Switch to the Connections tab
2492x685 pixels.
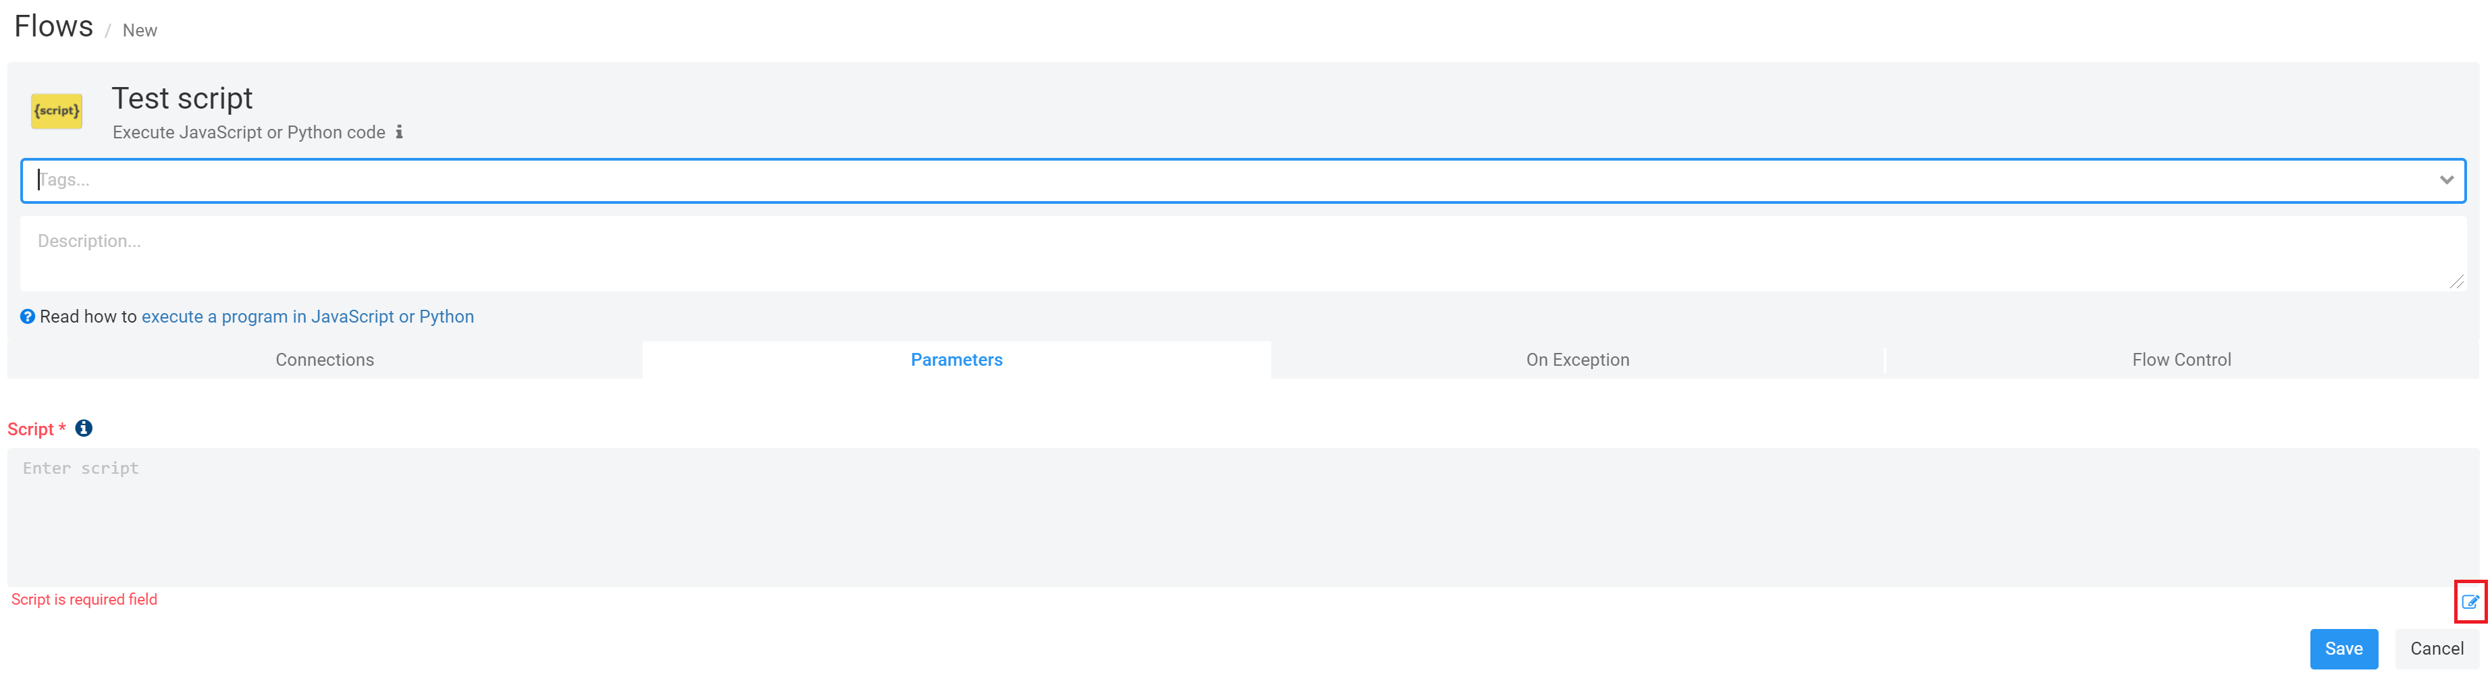pos(325,360)
